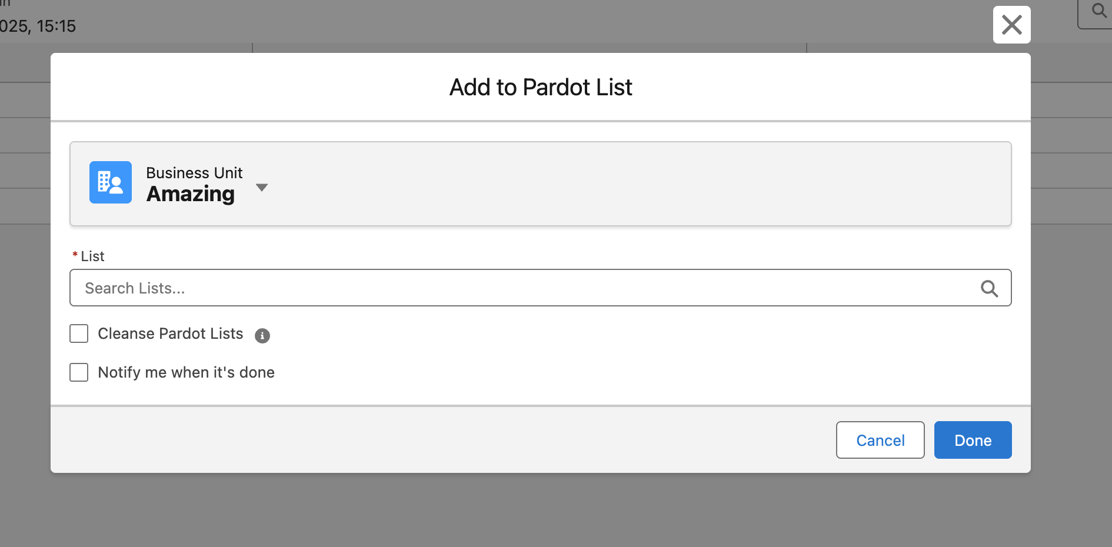Click the search icon behind the dialog
The width and height of the screenshot is (1112, 547).
(1098, 10)
